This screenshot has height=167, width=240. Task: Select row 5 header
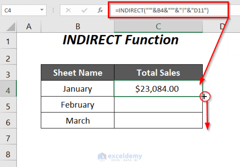click(x=8, y=105)
